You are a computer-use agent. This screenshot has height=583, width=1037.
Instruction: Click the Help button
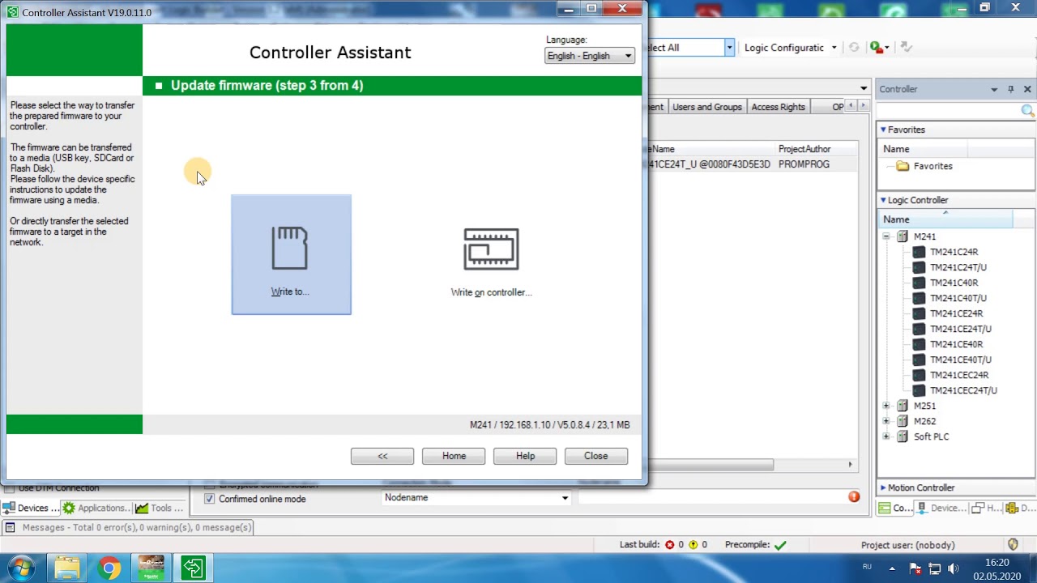pyautogui.click(x=525, y=456)
